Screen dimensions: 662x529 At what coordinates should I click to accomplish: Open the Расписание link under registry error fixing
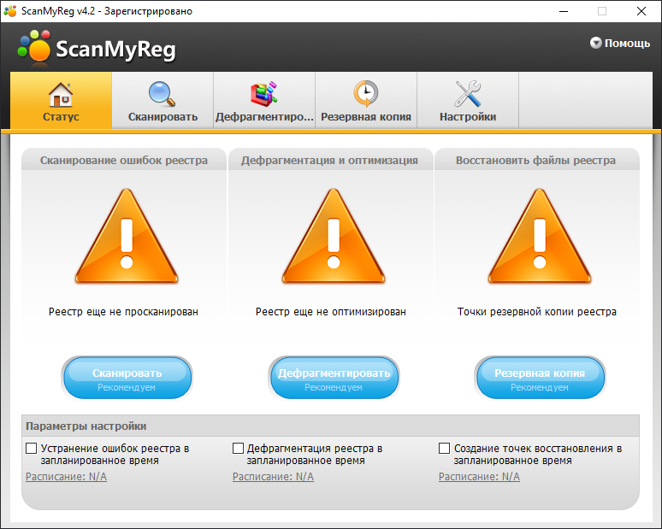tap(66, 477)
